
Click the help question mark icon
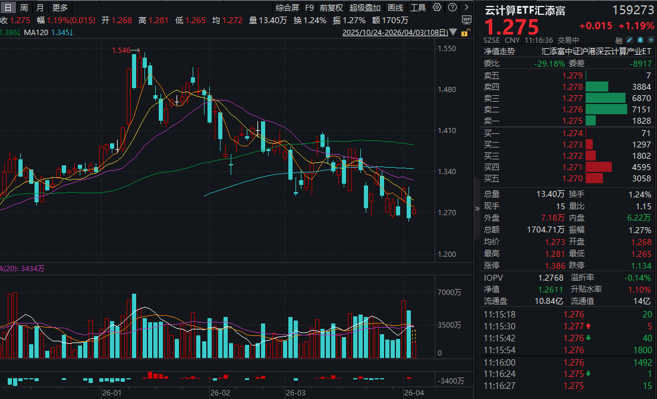coord(453,7)
